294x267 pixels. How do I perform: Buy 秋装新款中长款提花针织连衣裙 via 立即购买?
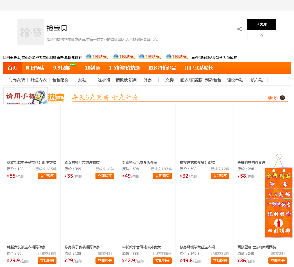tap(47, 176)
